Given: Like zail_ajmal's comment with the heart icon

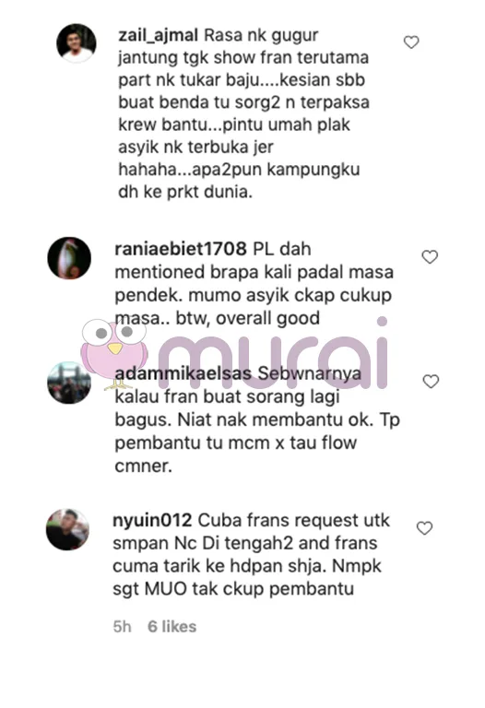Looking at the screenshot, I should coord(411,42).
